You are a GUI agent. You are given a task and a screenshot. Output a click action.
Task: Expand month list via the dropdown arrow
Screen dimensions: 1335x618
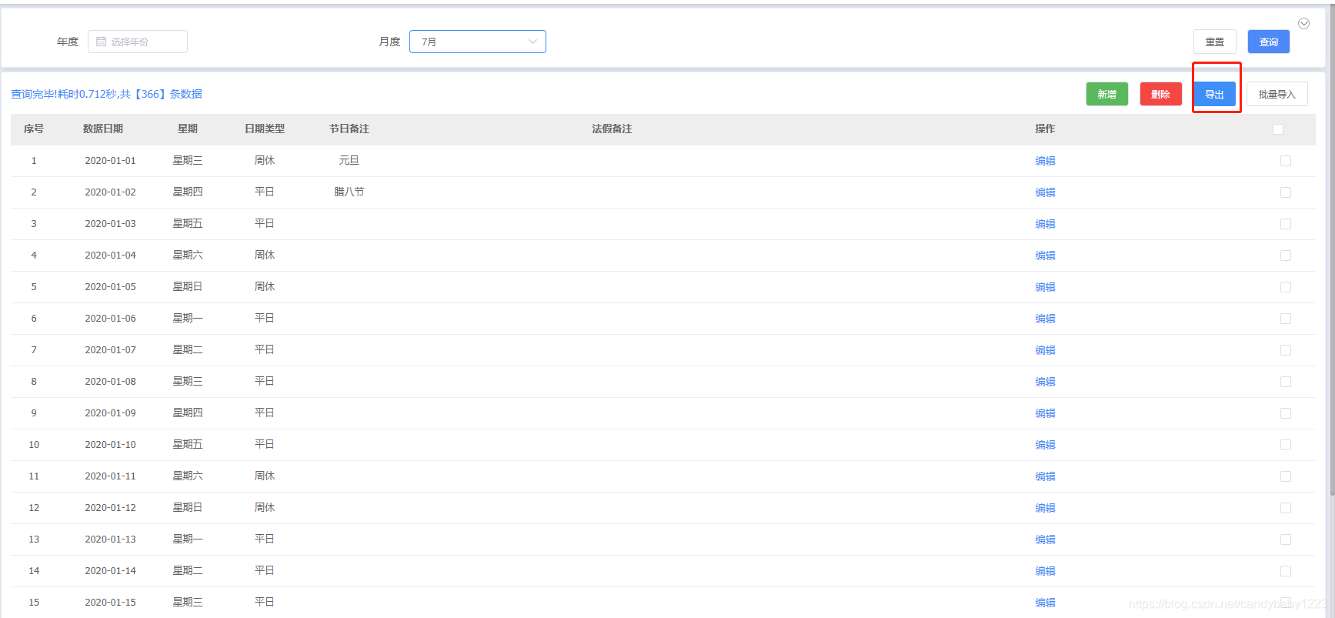[x=532, y=42]
